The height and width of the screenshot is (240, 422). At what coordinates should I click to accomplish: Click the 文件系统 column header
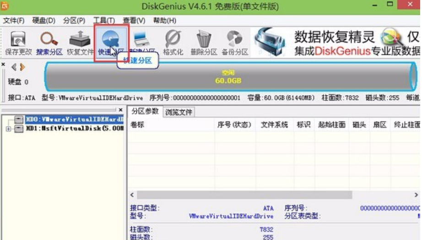click(274, 125)
